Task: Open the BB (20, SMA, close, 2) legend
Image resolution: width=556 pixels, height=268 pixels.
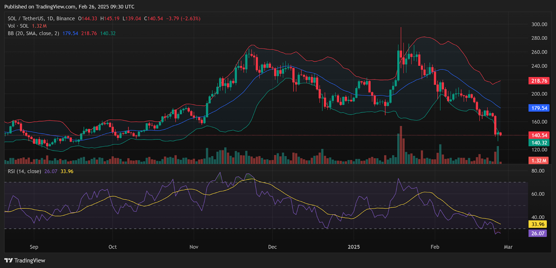Action: click(x=33, y=33)
